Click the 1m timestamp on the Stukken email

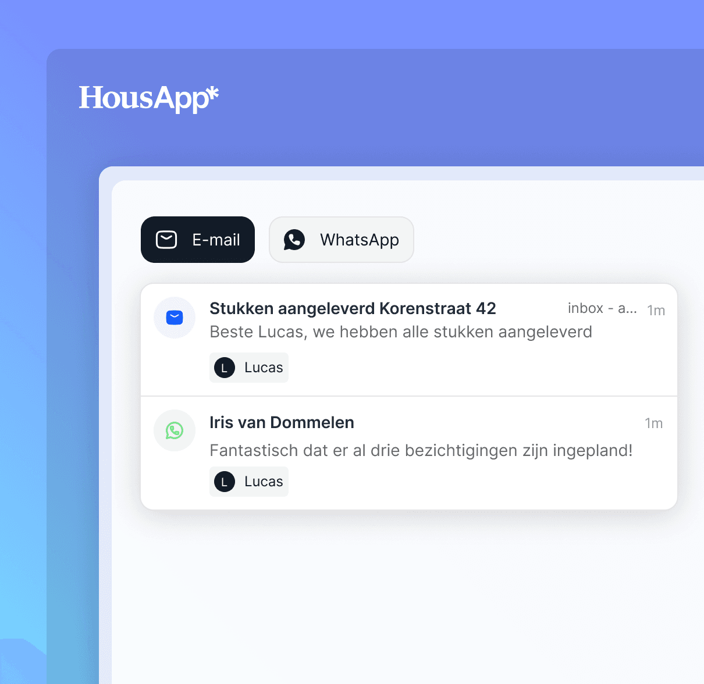point(656,311)
